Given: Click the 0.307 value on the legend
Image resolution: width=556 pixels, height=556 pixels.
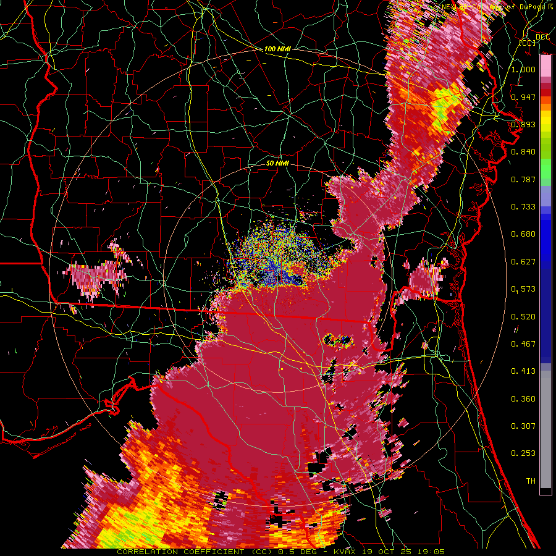Looking at the screenshot, I should (523, 426).
